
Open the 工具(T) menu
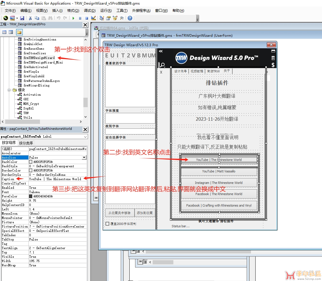coord(122,10)
